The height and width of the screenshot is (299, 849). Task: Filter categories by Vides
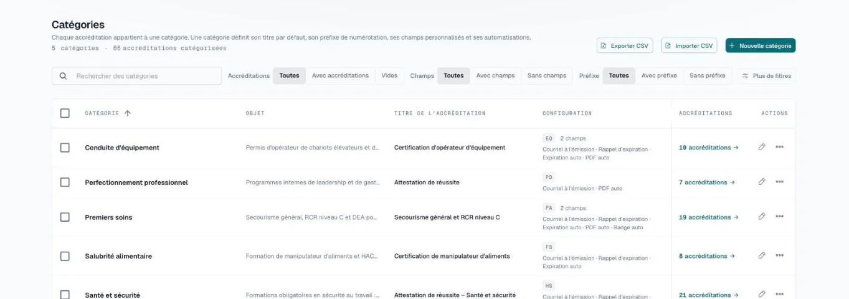point(389,75)
